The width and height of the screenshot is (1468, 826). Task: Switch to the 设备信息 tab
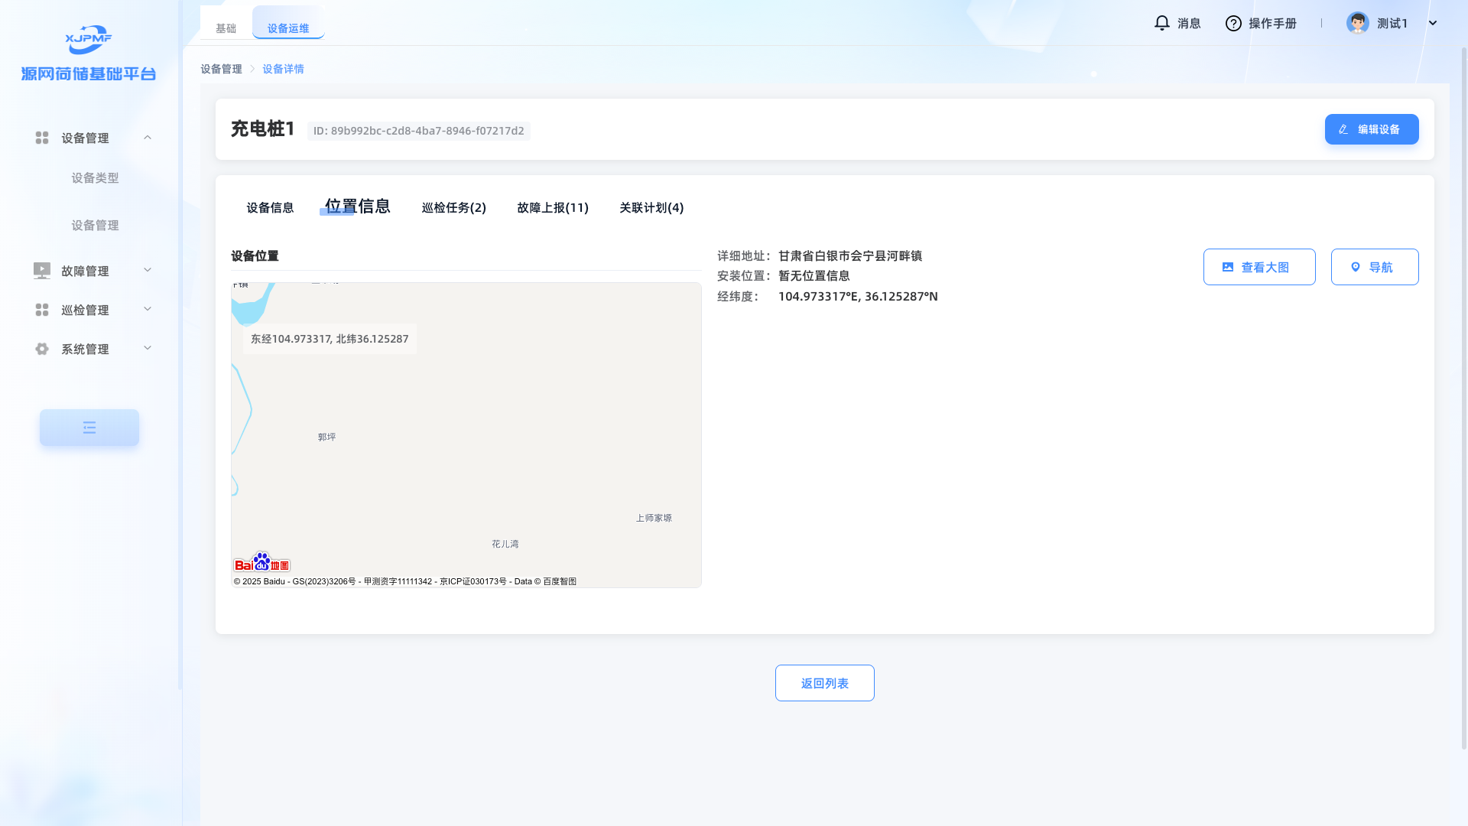(270, 208)
